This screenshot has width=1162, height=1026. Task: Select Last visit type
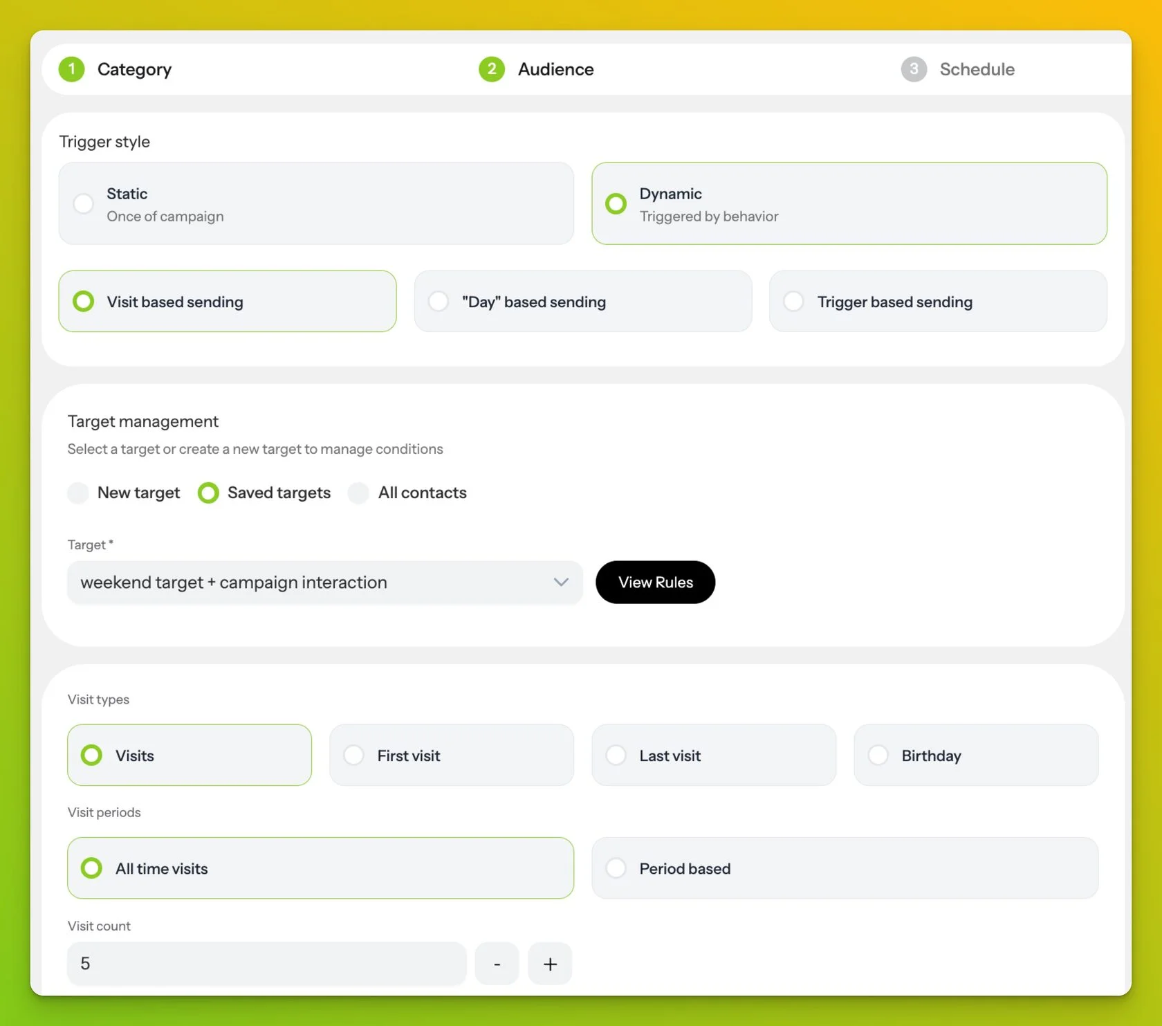coord(714,755)
